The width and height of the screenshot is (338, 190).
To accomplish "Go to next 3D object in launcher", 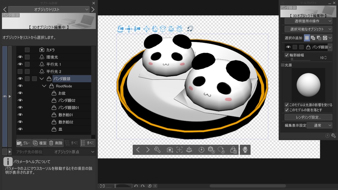I will tap(148, 150).
